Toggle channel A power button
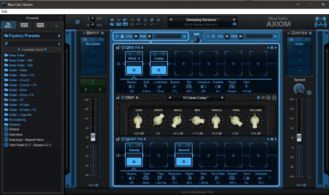The width and height of the screenshot is (329, 195). (117, 36)
